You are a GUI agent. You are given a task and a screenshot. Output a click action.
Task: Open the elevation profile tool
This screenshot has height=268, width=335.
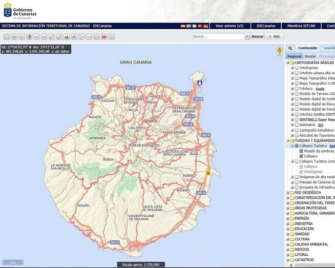[x=67, y=37]
